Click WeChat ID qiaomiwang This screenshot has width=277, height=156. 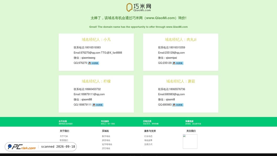(88, 58)
